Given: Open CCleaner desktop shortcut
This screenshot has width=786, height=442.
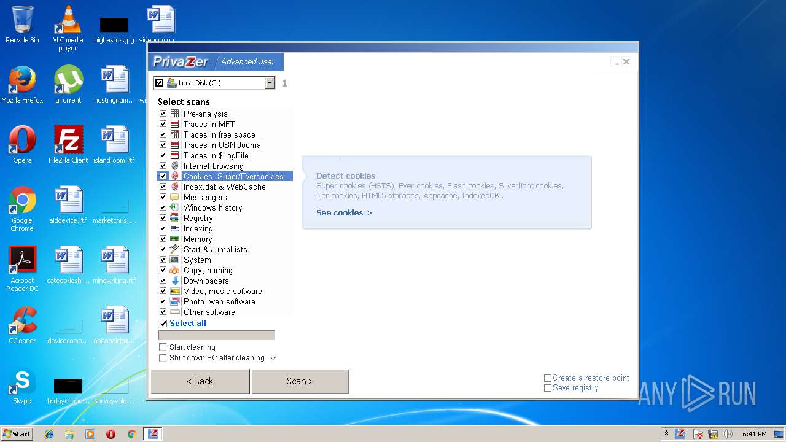Looking at the screenshot, I should click(x=22, y=325).
